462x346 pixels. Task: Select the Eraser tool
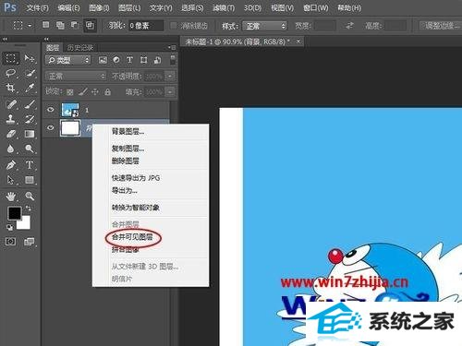pyautogui.click(x=11, y=134)
